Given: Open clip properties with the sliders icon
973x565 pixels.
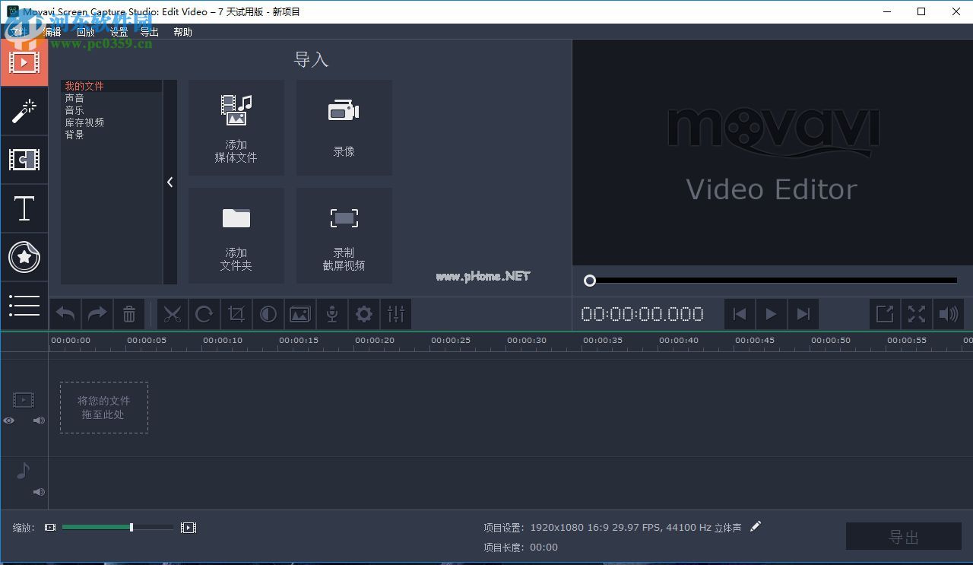Looking at the screenshot, I should coord(396,313).
